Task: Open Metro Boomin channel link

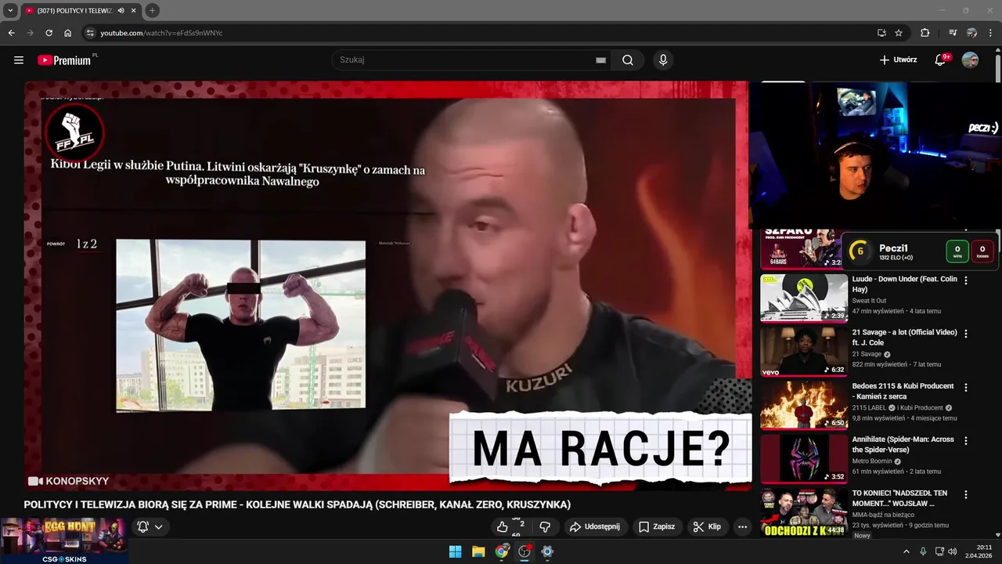Action: [874, 461]
